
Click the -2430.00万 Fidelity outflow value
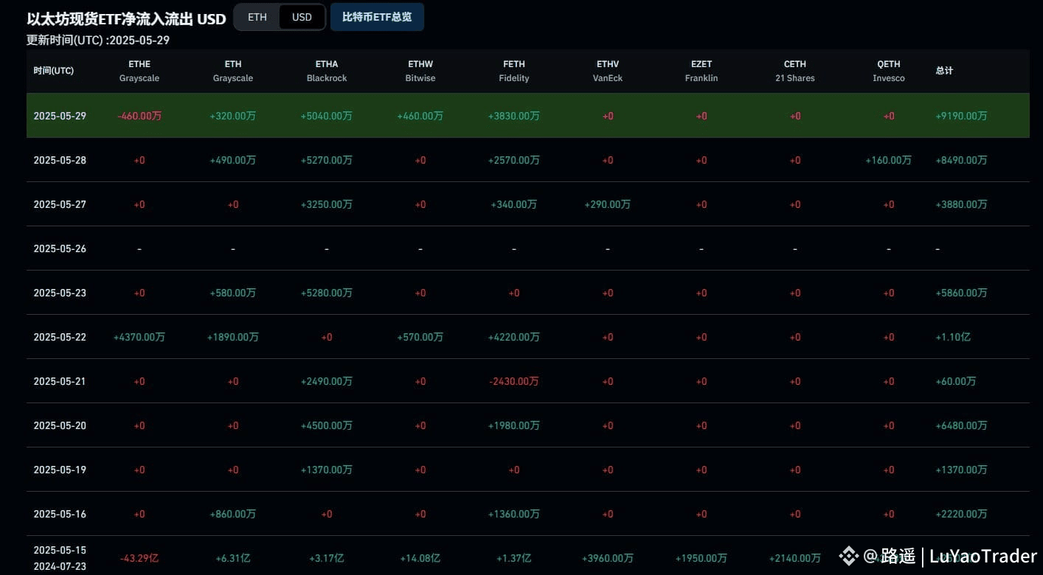[514, 381]
